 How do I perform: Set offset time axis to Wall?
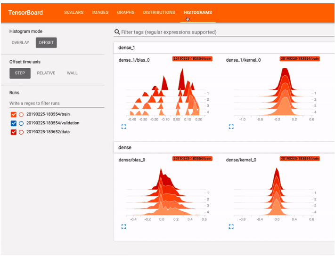coord(72,73)
